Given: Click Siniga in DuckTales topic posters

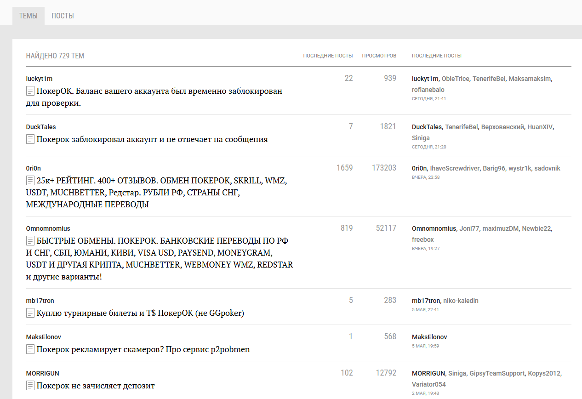Looking at the screenshot, I should pyautogui.click(x=421, y=138).
